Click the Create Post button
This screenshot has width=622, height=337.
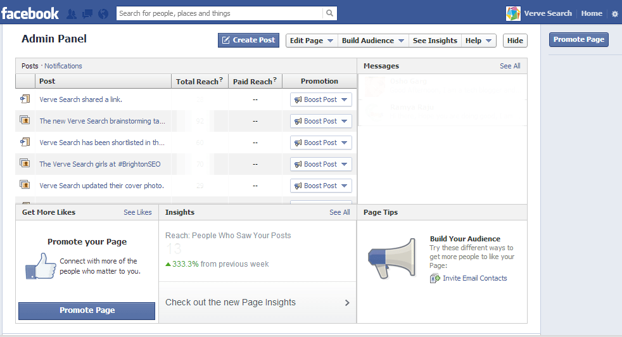[249, 40]
